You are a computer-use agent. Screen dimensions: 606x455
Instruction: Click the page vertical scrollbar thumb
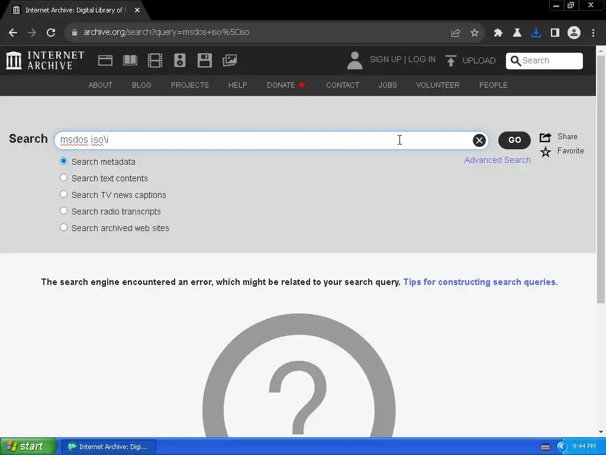tap(601, 179)
